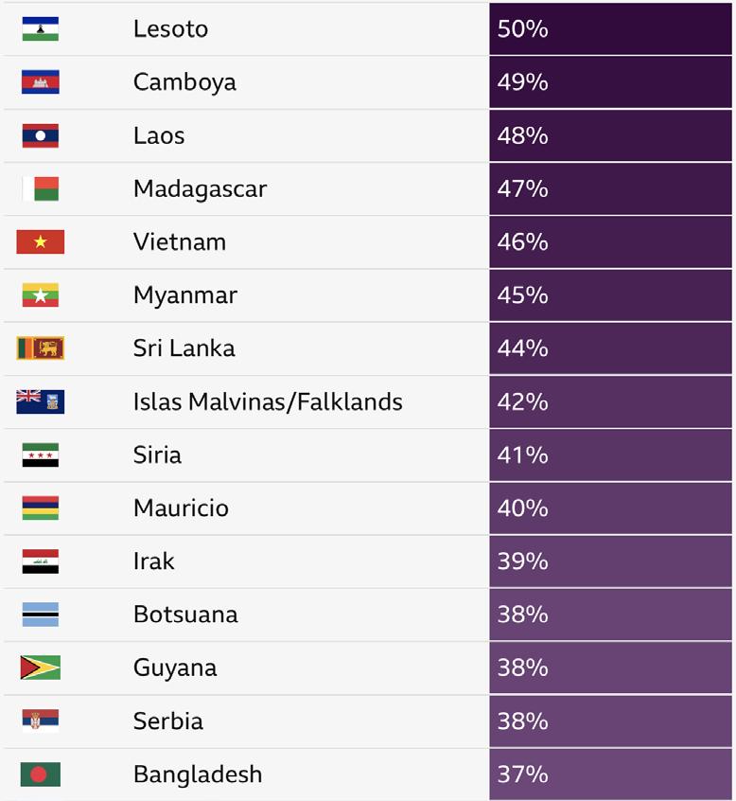Select the Myanmar flag icon
736x801 pixels.
(x=40, y=295)
